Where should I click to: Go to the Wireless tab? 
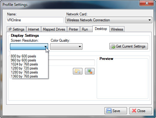click(117, 29)
